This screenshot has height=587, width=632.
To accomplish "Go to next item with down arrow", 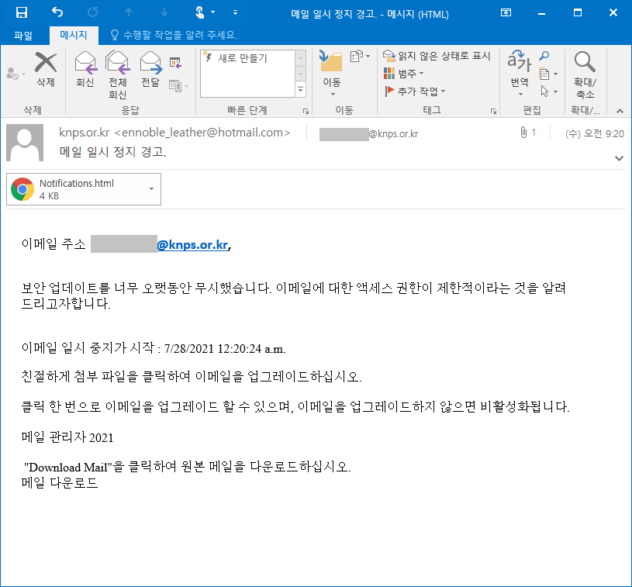I will tap(164, 12).
